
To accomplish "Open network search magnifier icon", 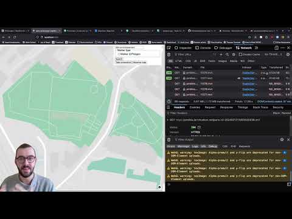I will [x=228, y=55].
